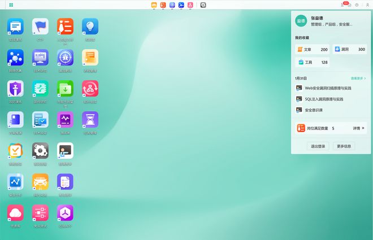Open the blue network-nodes desktop app
Screen dimensions: 373x240
[x=15, y=58]
